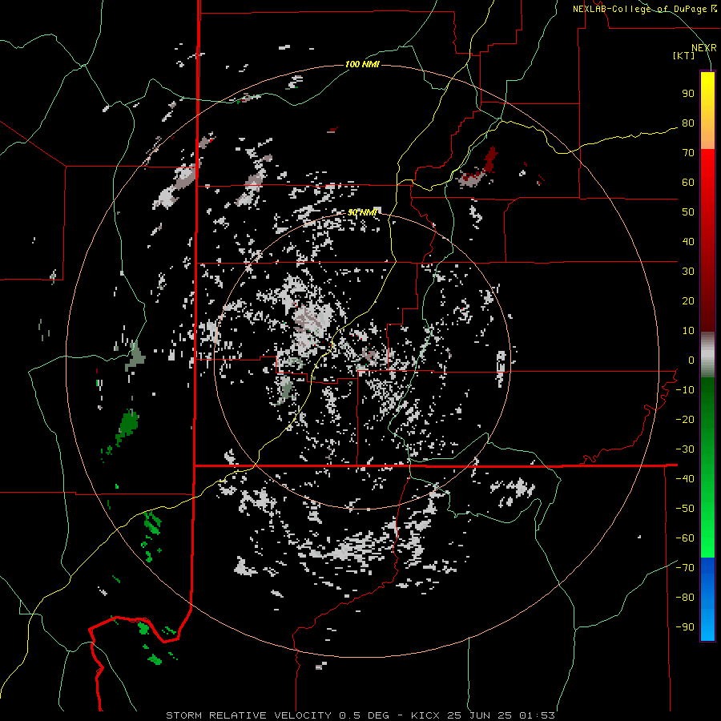Screen dimensions: 721x721
Task: Click the KICX station identifier in caption
Action: click(426, 715)
